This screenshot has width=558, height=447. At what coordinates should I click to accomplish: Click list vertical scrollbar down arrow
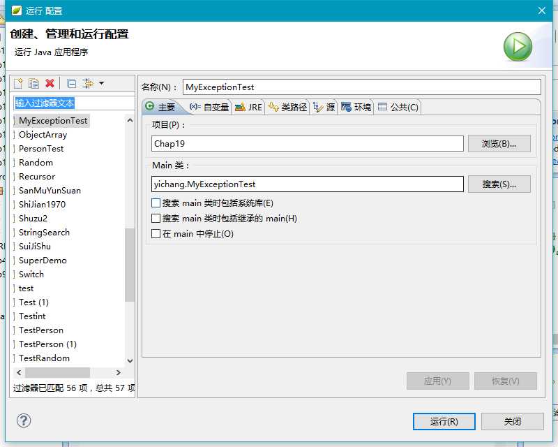tap(130, 360)
